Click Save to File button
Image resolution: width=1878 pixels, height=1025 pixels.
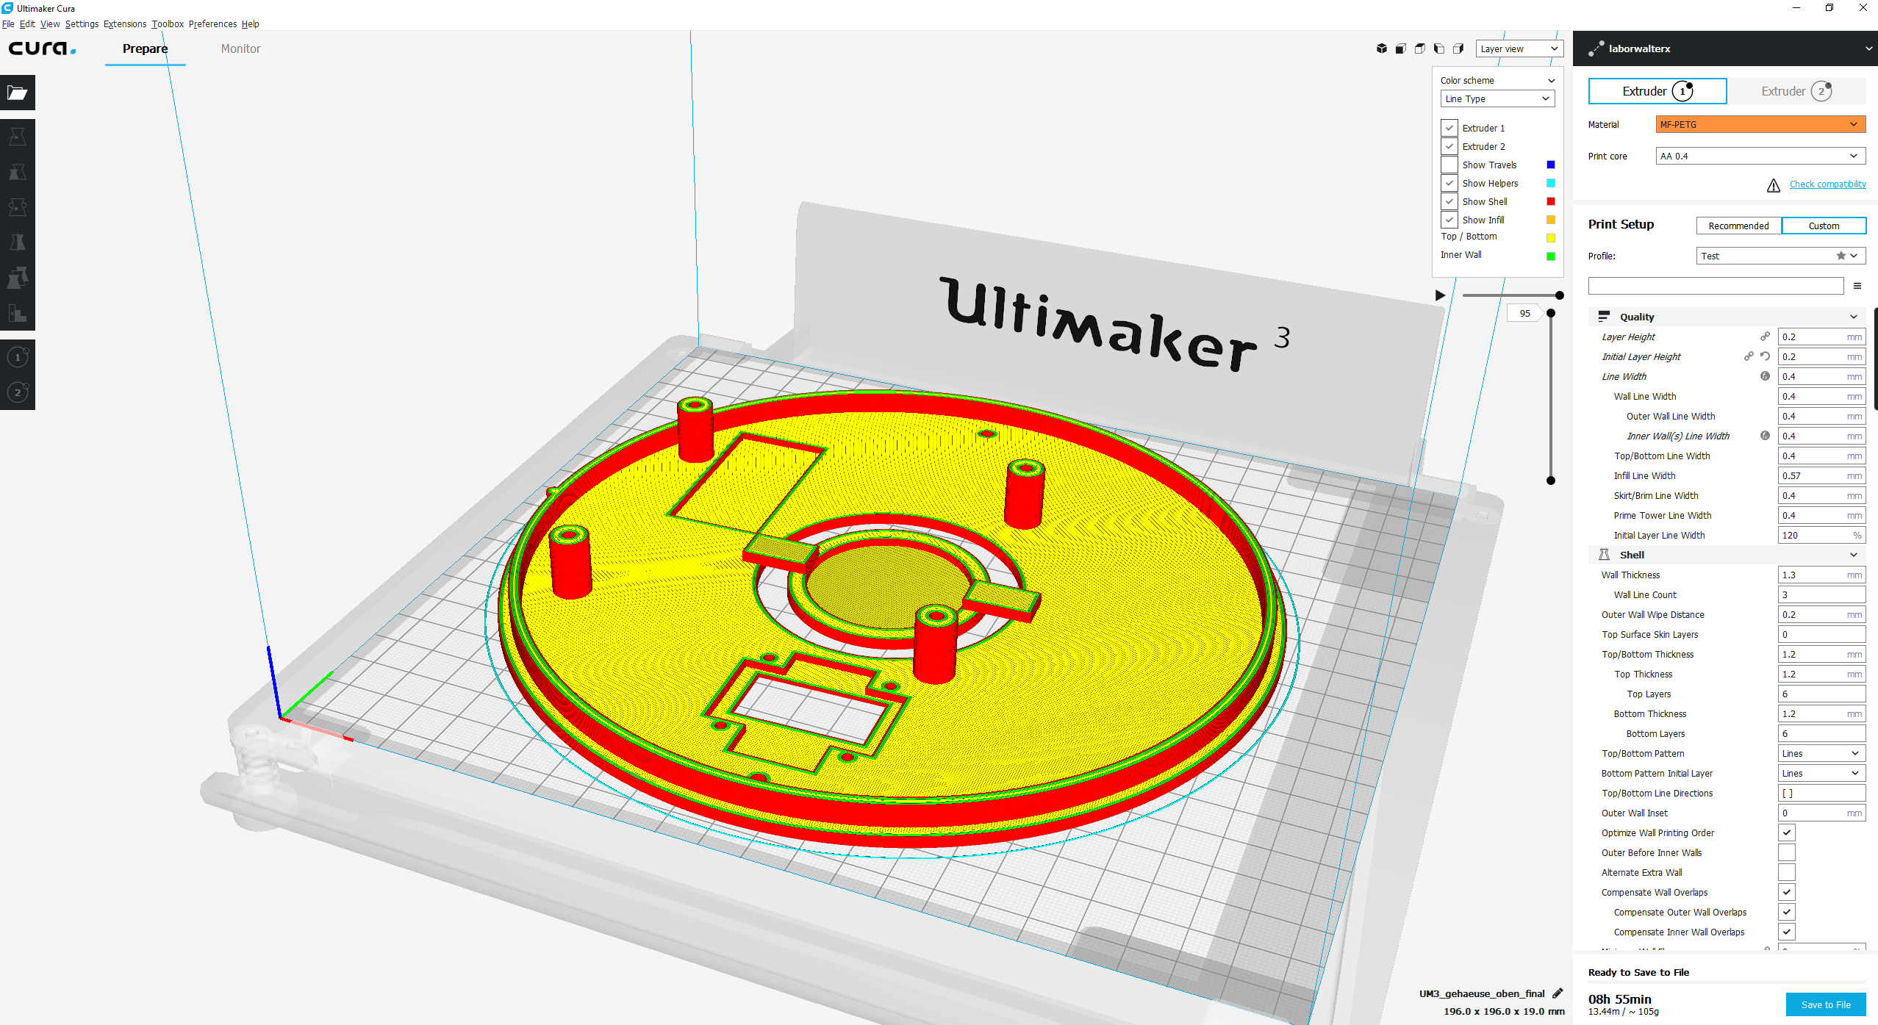[x=1826, y=1004]
